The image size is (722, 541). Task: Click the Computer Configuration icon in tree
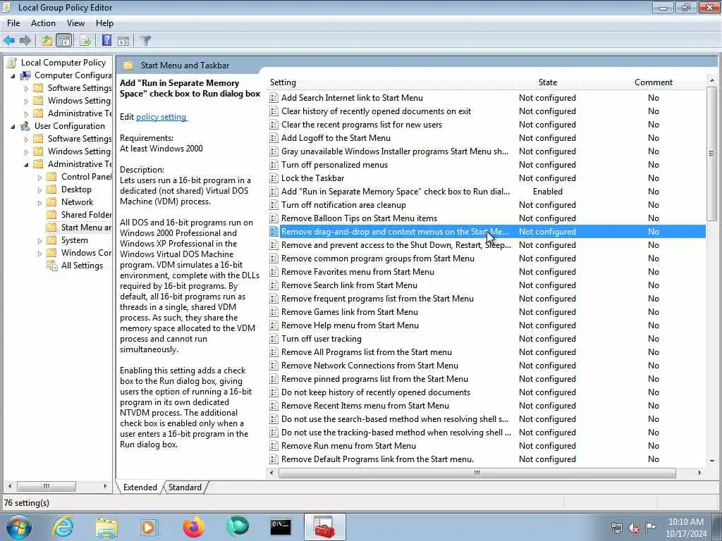pos(26,75)
